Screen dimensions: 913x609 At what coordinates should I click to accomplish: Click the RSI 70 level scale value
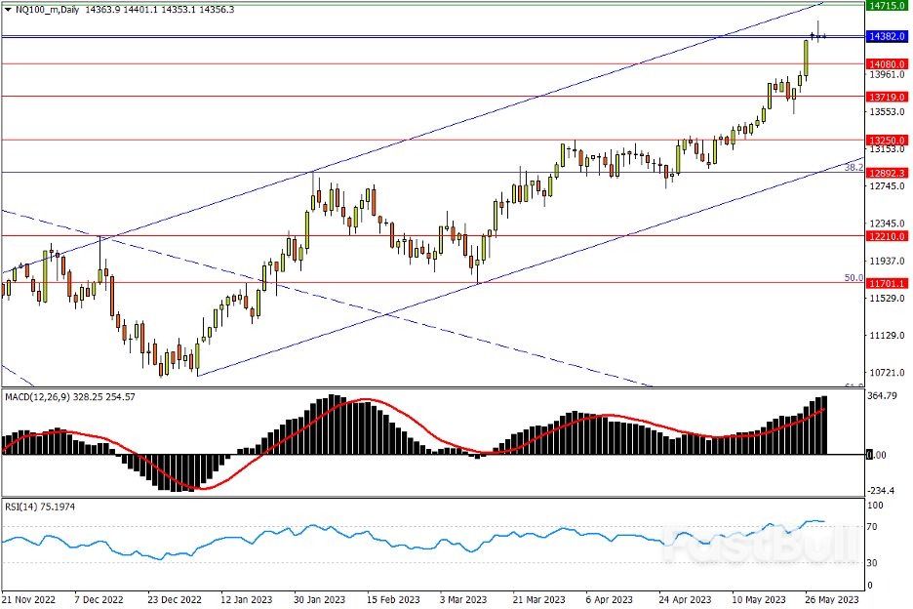click(x=874, y=527)
